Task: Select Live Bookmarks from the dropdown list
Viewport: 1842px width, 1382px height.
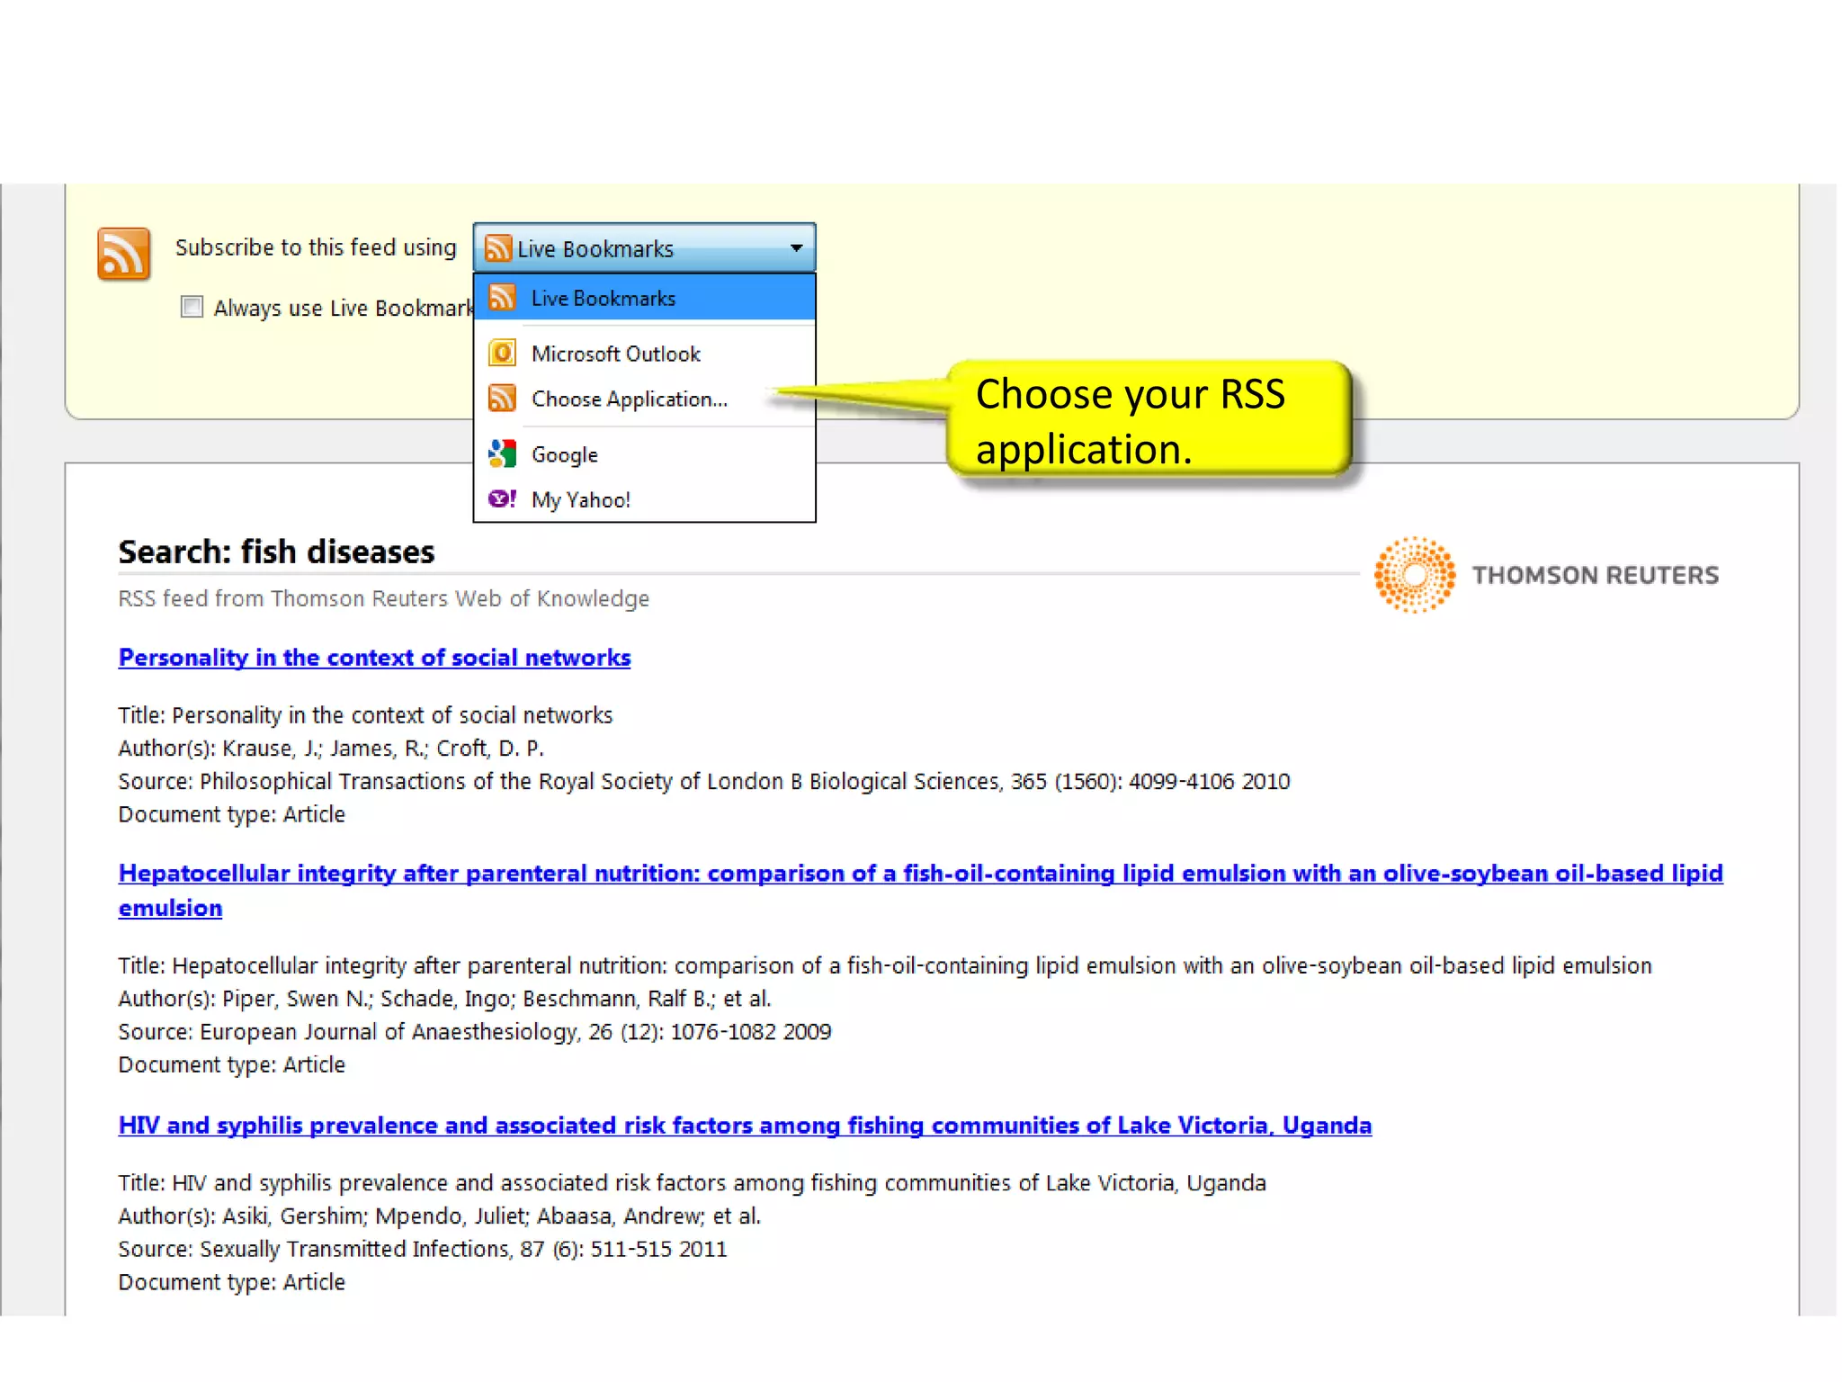Action: 644,297
